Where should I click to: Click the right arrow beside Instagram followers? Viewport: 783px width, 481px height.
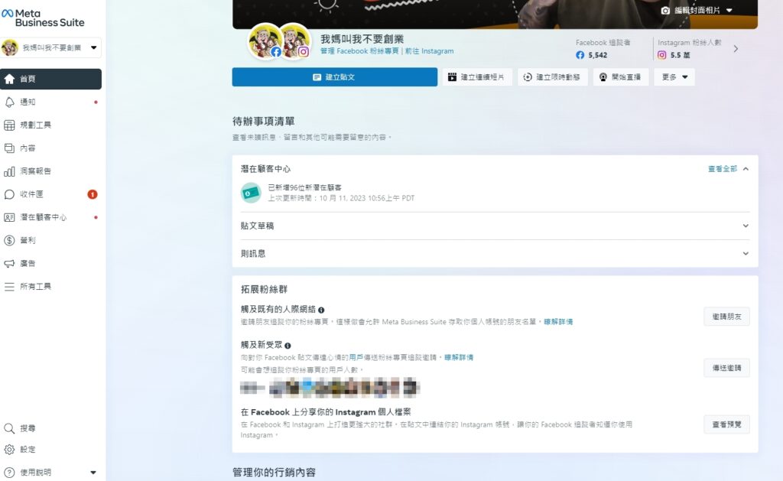pyautogui.click(x=736, y=49)
